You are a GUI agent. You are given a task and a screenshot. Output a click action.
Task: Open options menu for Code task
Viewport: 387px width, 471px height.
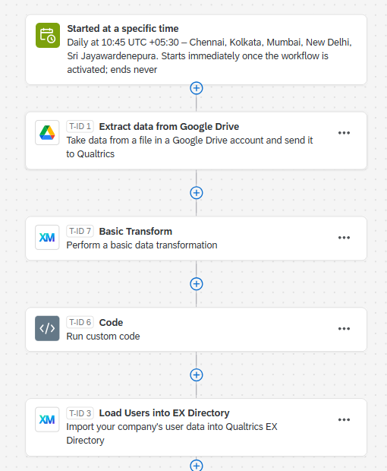click(x=344, y=329)
